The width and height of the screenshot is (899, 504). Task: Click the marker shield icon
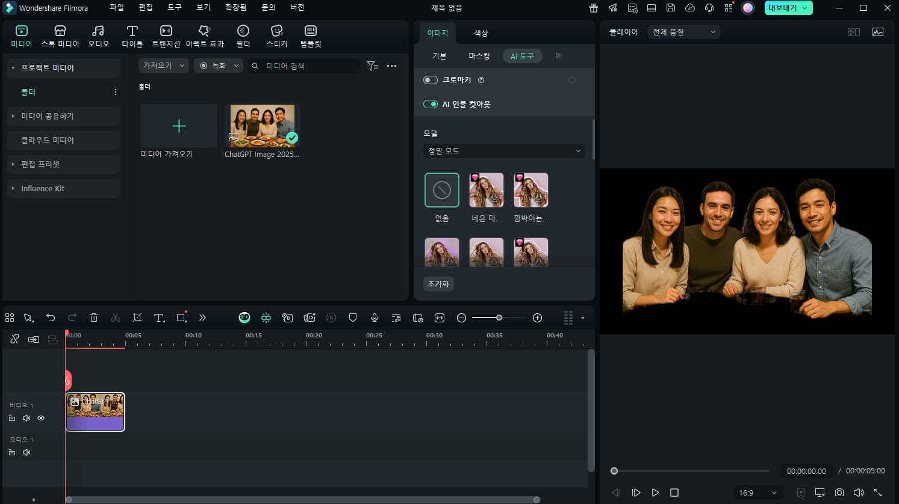[x=353, y=318]
